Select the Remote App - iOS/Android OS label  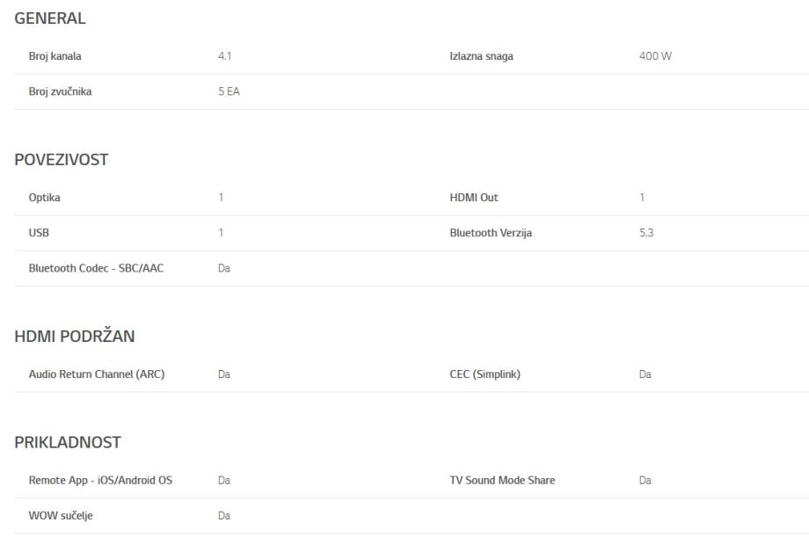tap(100, 480)
